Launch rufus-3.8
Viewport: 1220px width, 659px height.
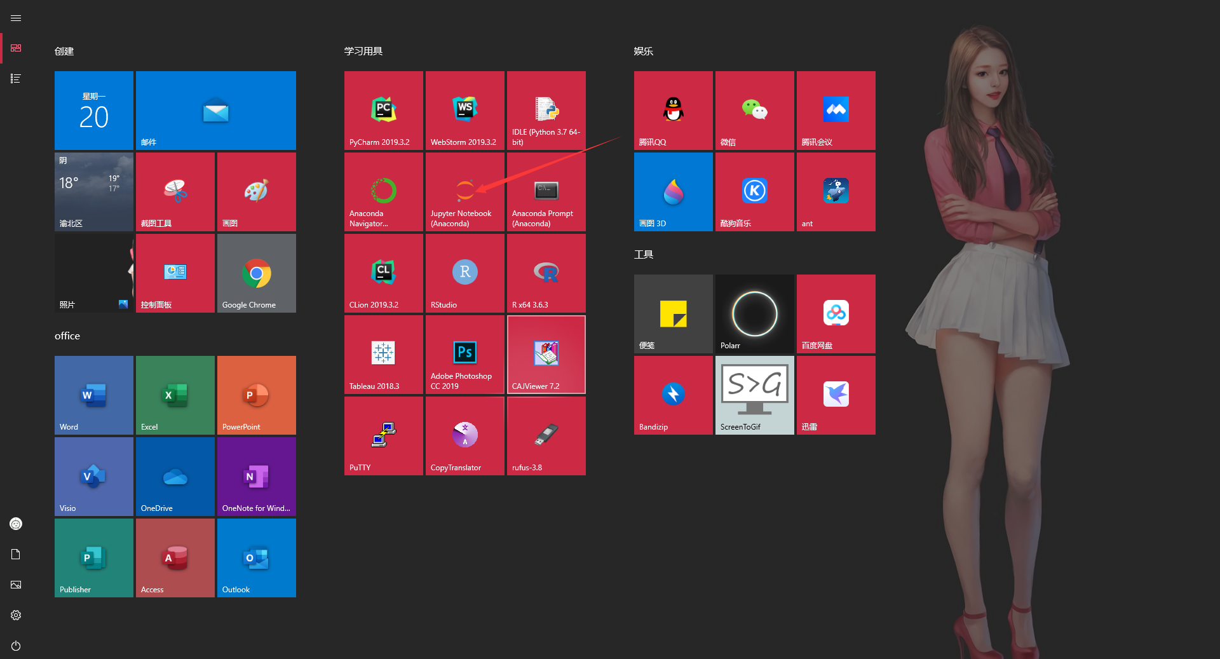(546, 436)
